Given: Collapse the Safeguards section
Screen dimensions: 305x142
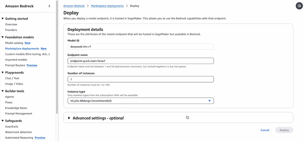Looking at the screenshot, I should pos(3,121).
